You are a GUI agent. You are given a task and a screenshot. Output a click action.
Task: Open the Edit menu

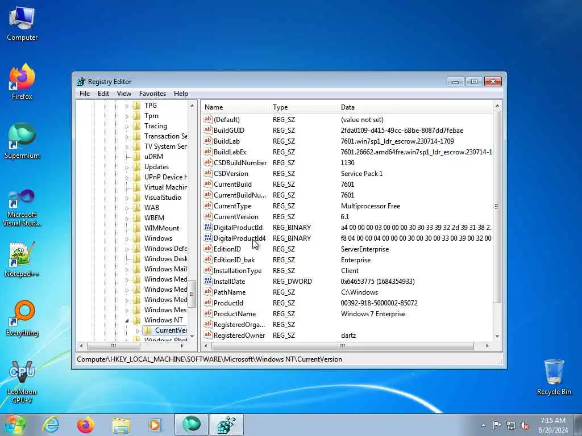point(103,94)
